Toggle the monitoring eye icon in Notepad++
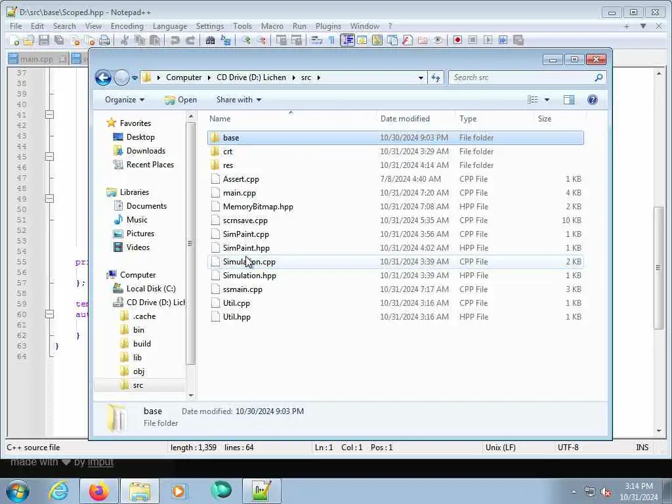672x504 pixels. (x=438, y=40)
